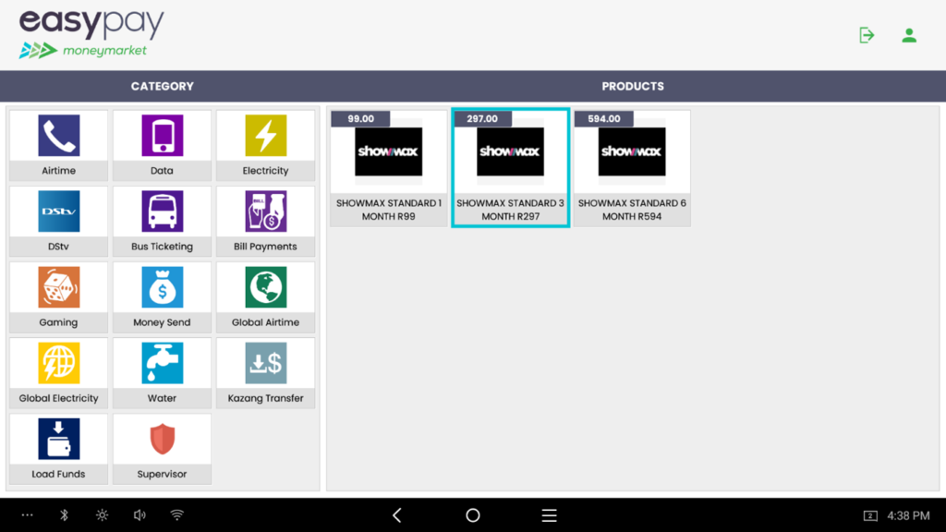Open the Gaming category
The height and width of the screenshot is (532, 946).
click(58, 297)
